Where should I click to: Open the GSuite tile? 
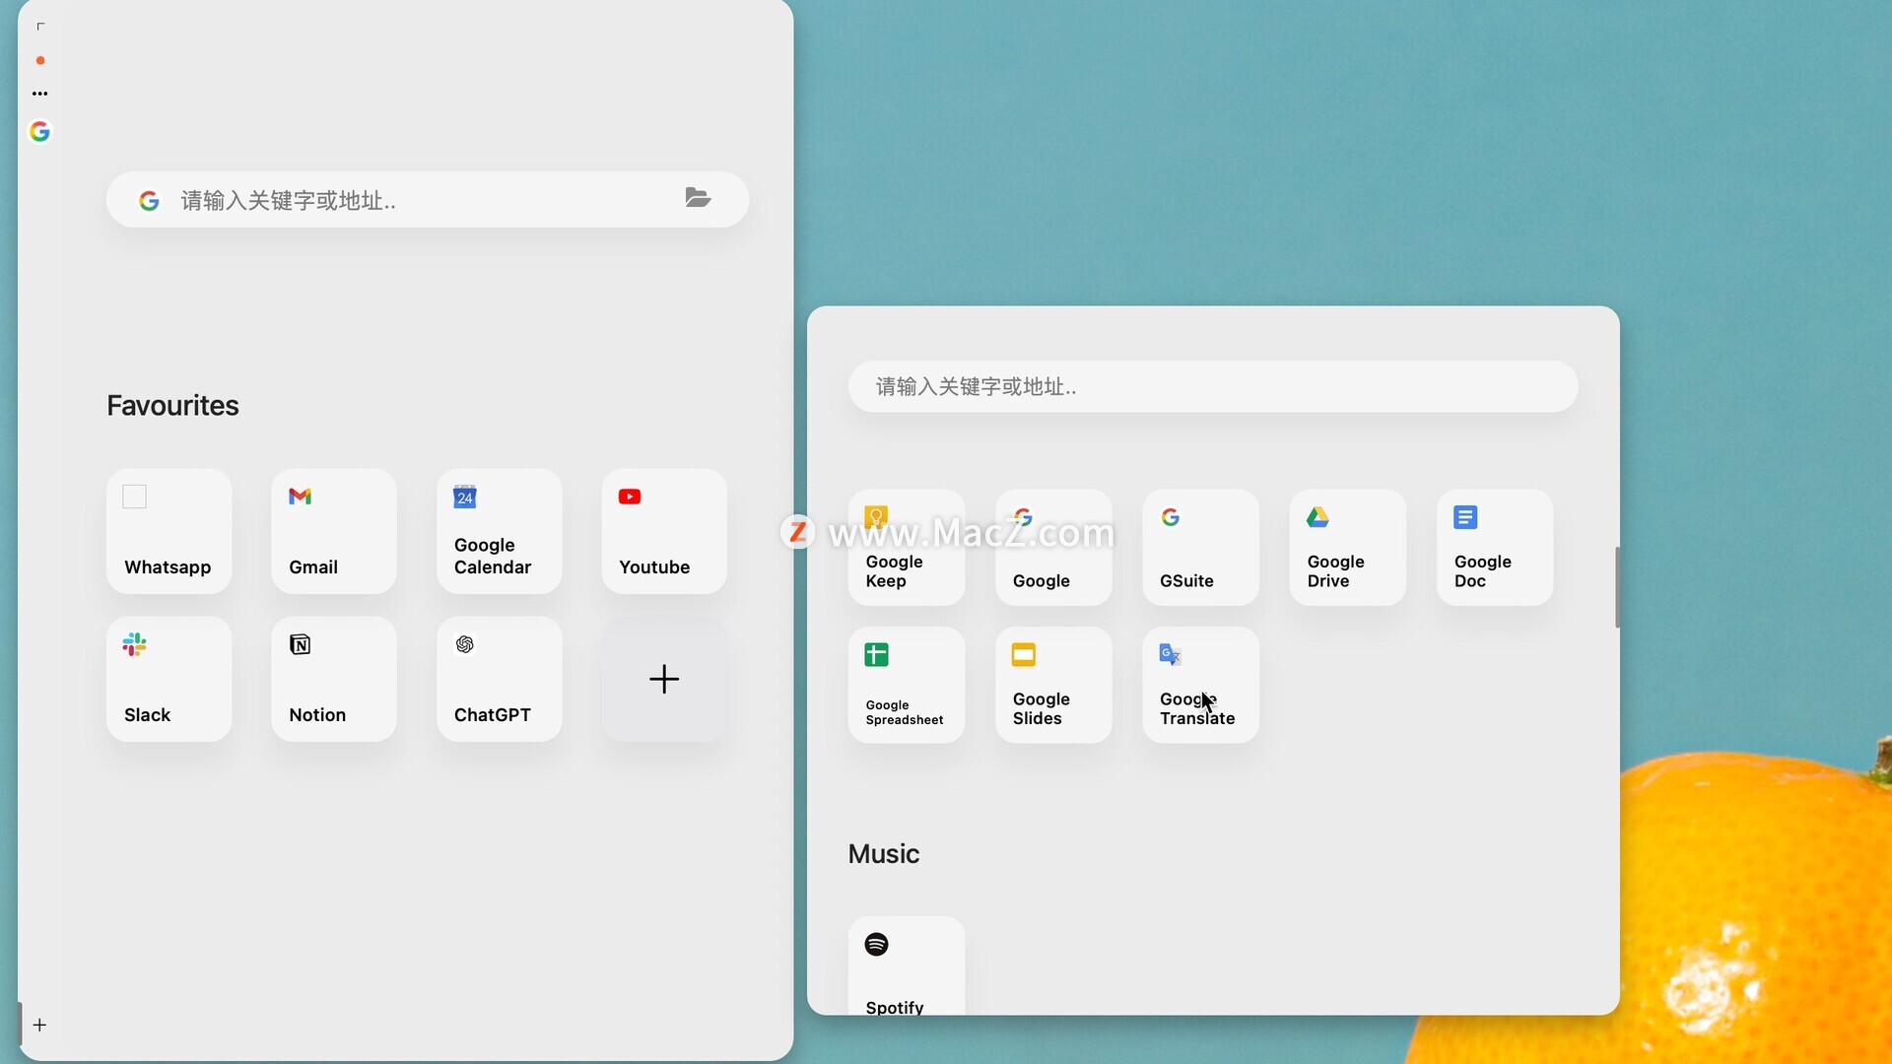tap(1200, 548)
